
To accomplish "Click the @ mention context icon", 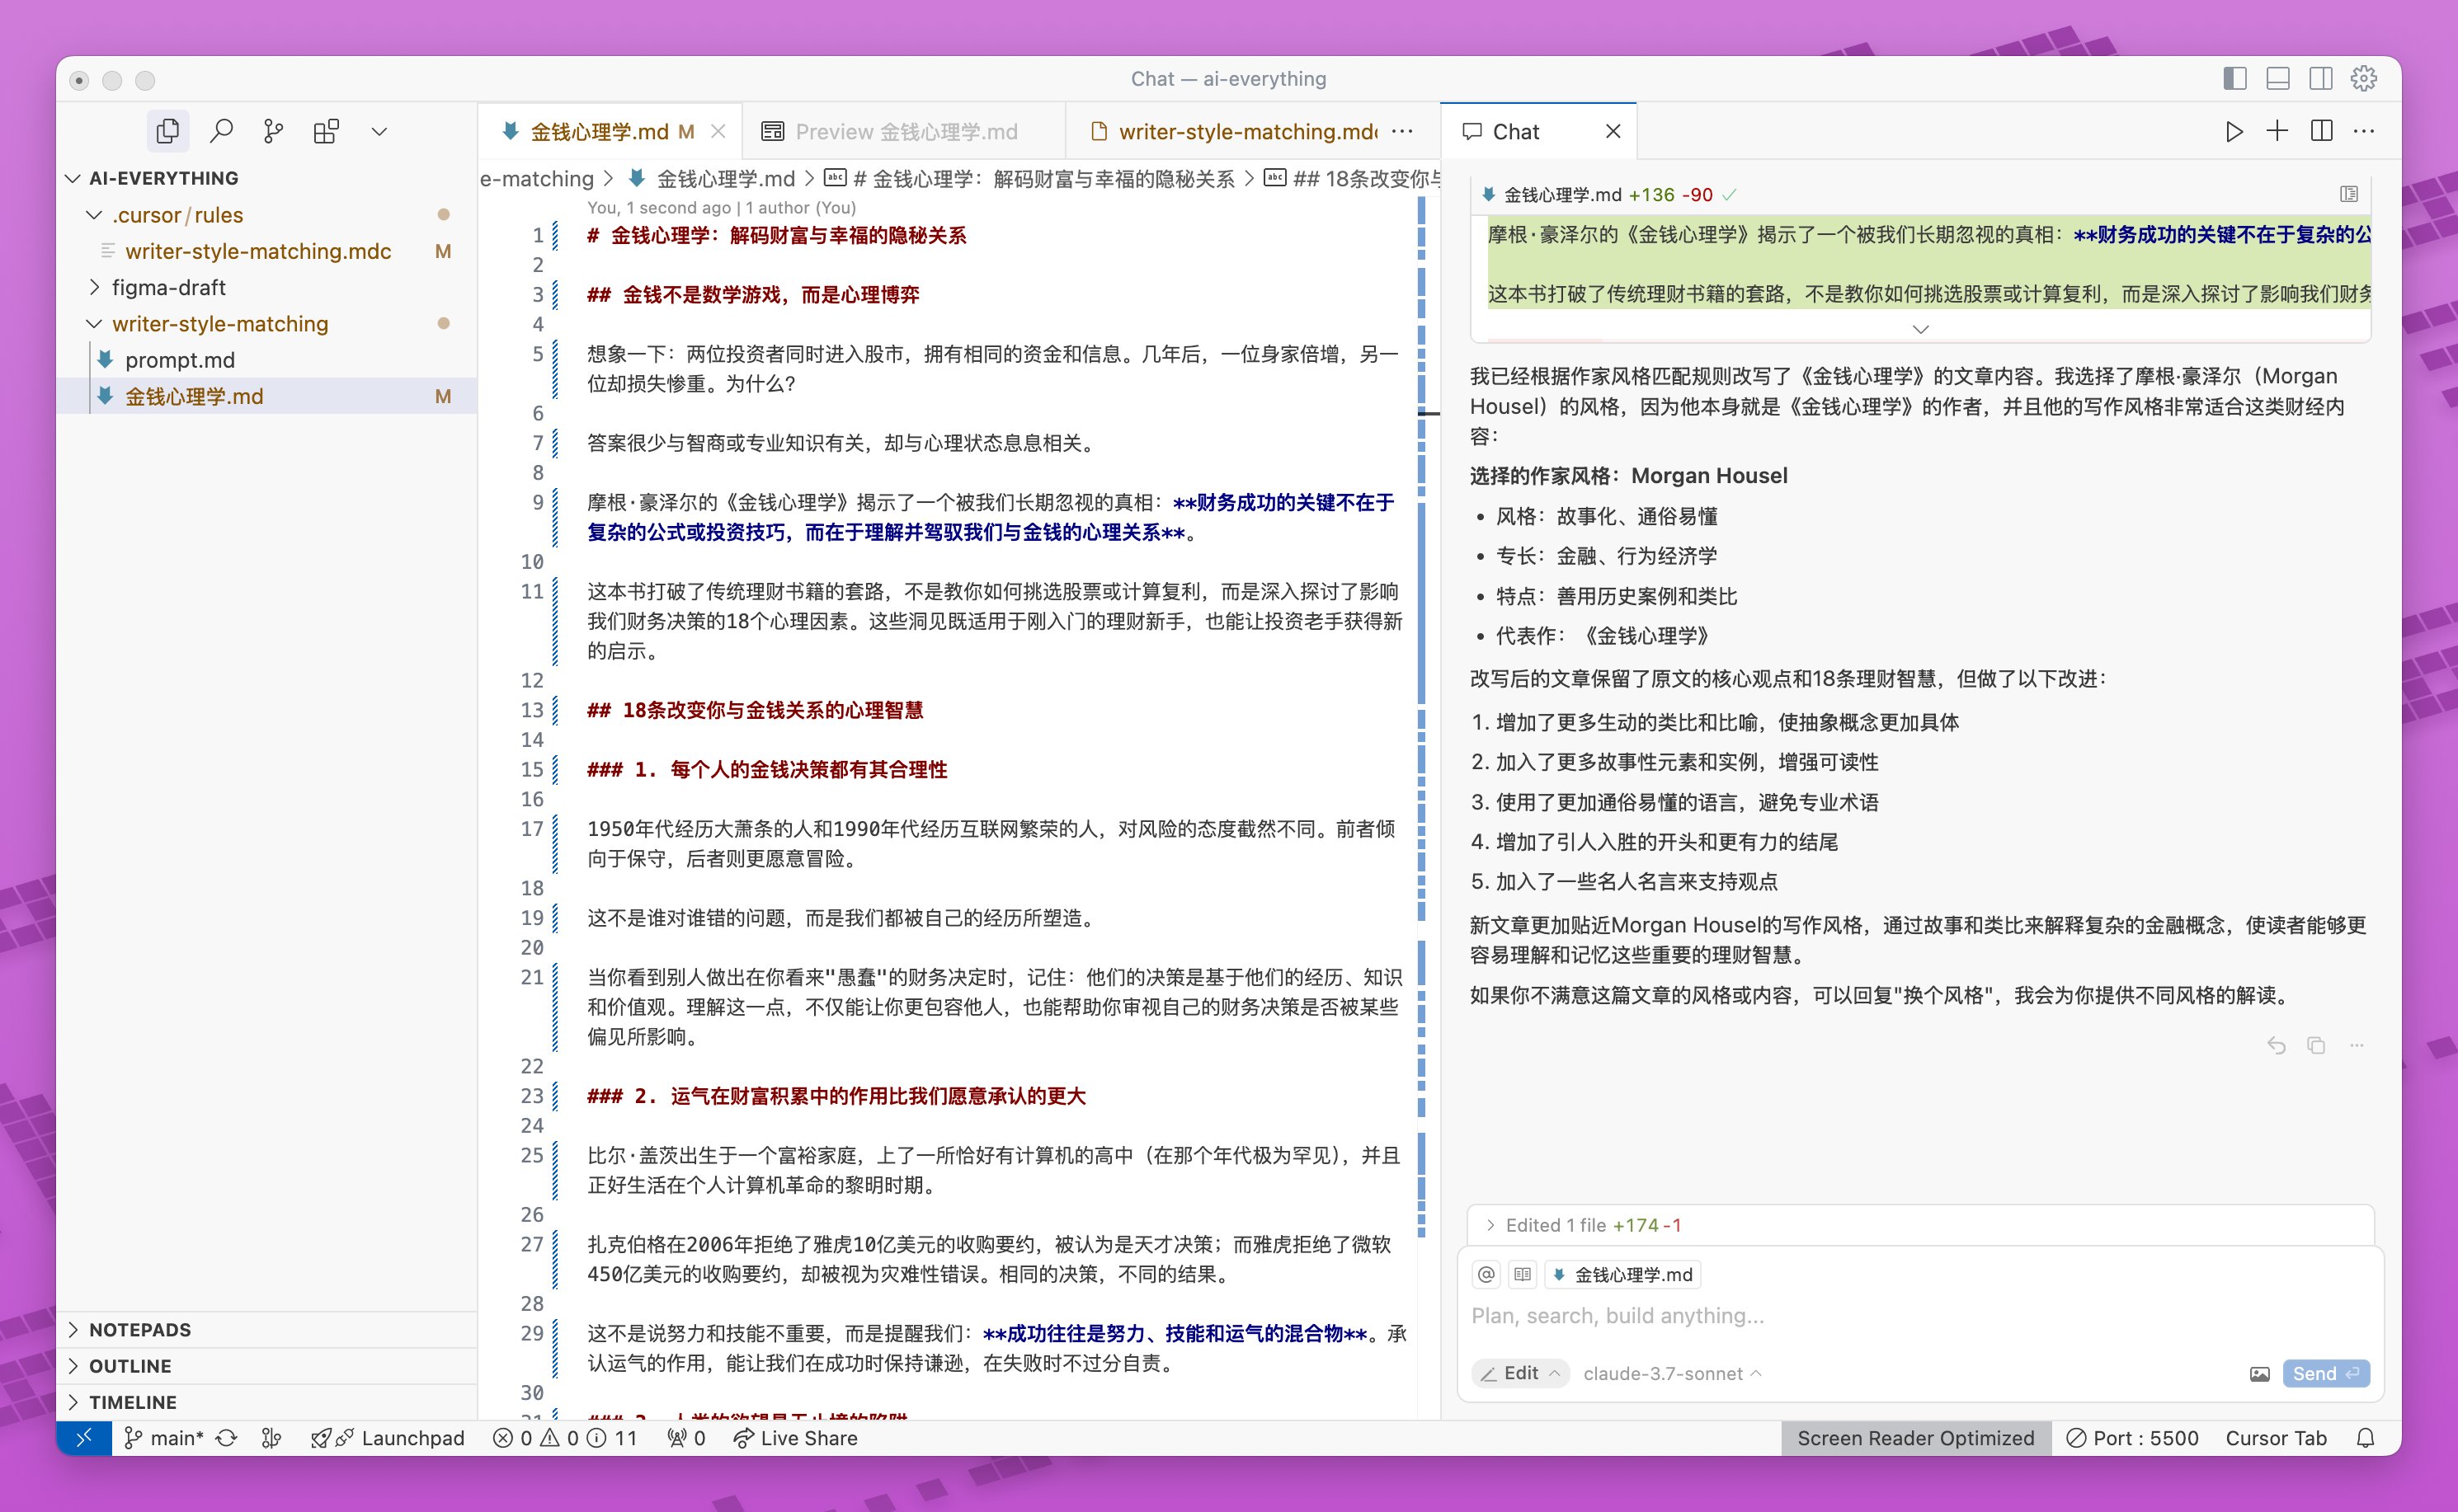I will [1486, 1274].
